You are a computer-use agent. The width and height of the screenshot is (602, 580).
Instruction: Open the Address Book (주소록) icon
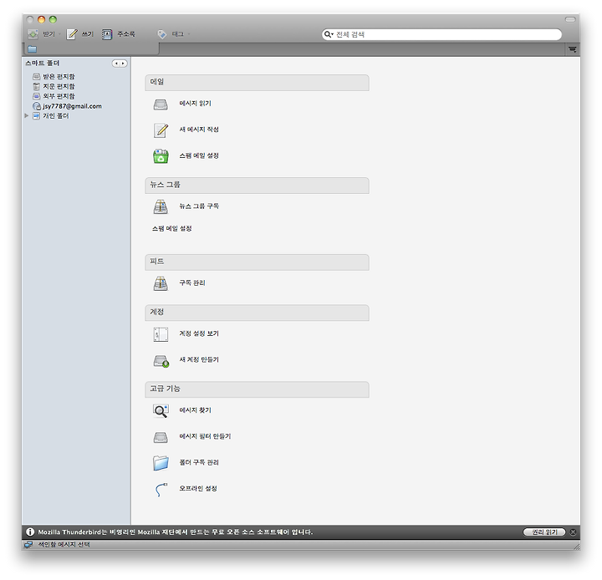[x=107, y=34]
